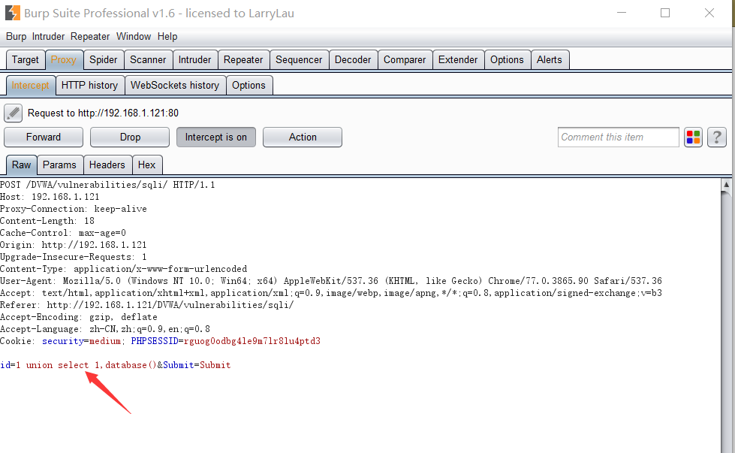Click the Burp Suite logo icon

click(x=12, y=13)
